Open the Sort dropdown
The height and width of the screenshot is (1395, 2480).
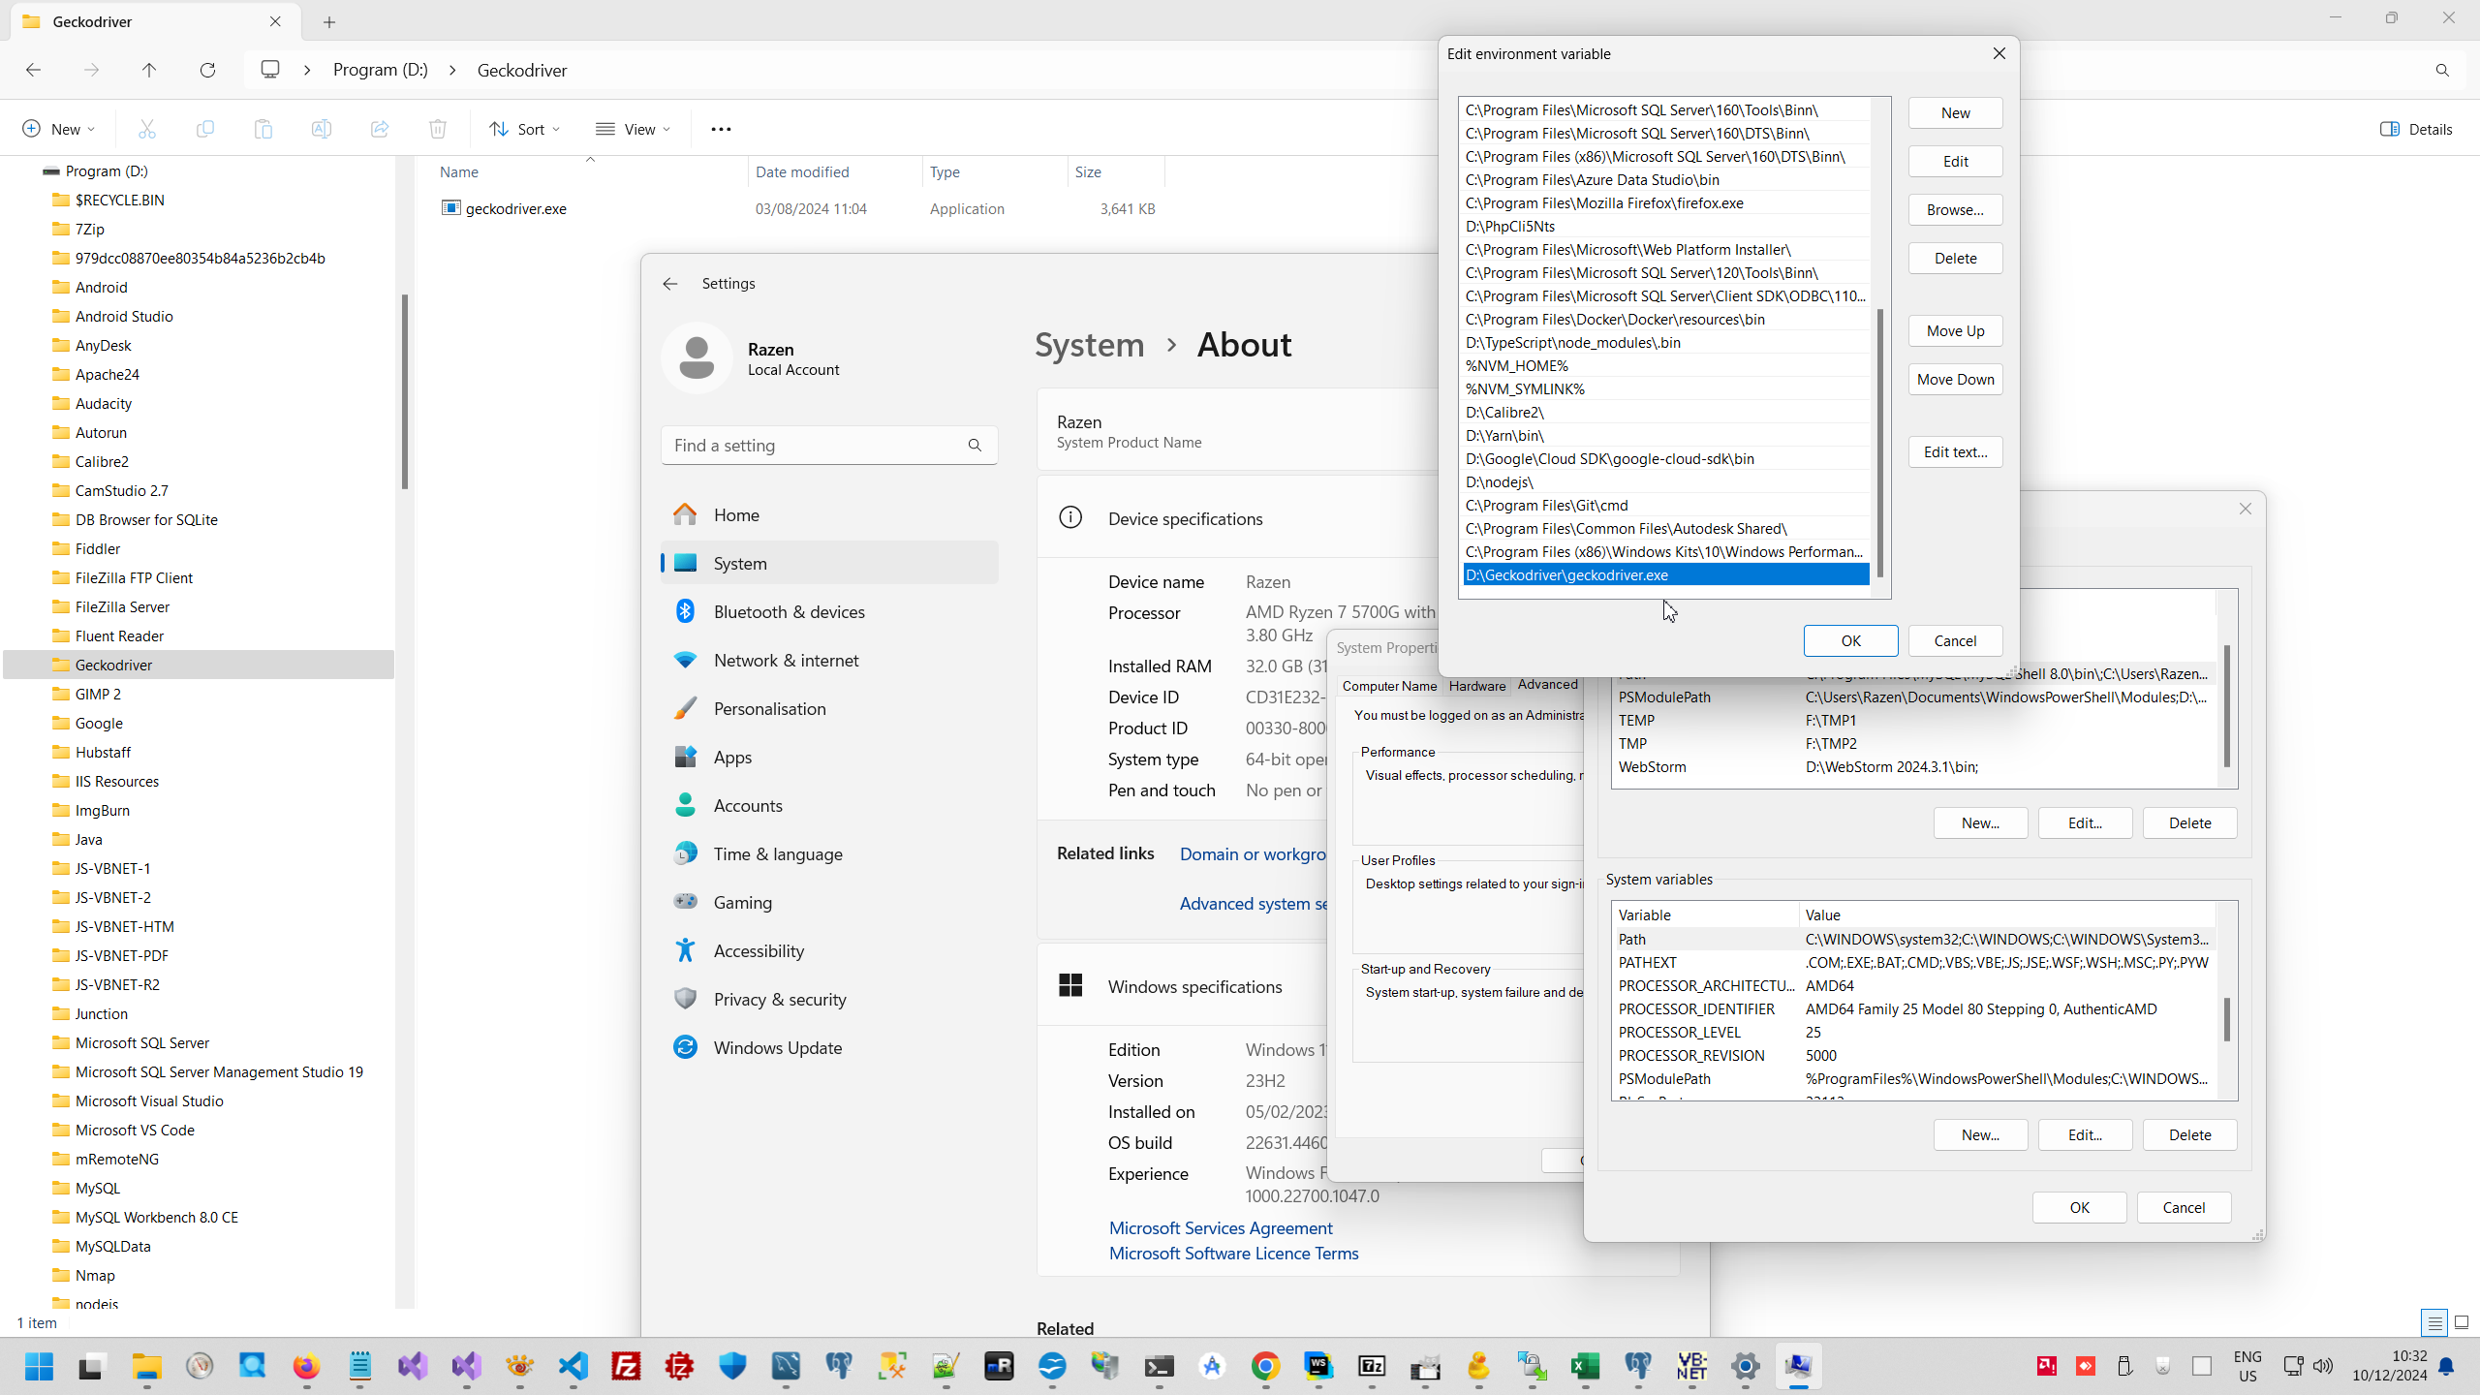point(525,129)
